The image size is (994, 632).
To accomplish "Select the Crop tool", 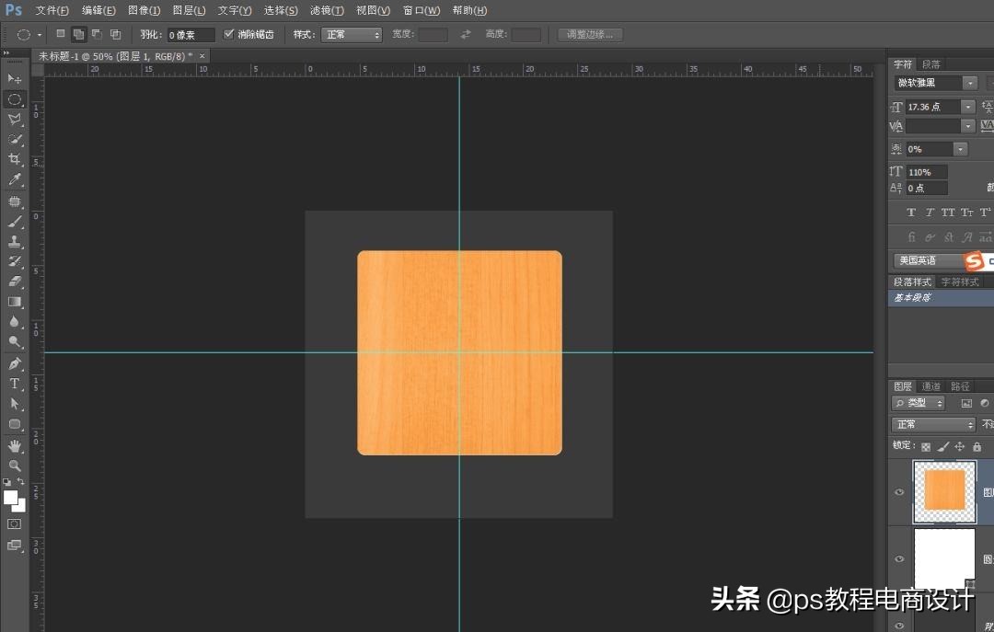I will [x=15, y=160].
